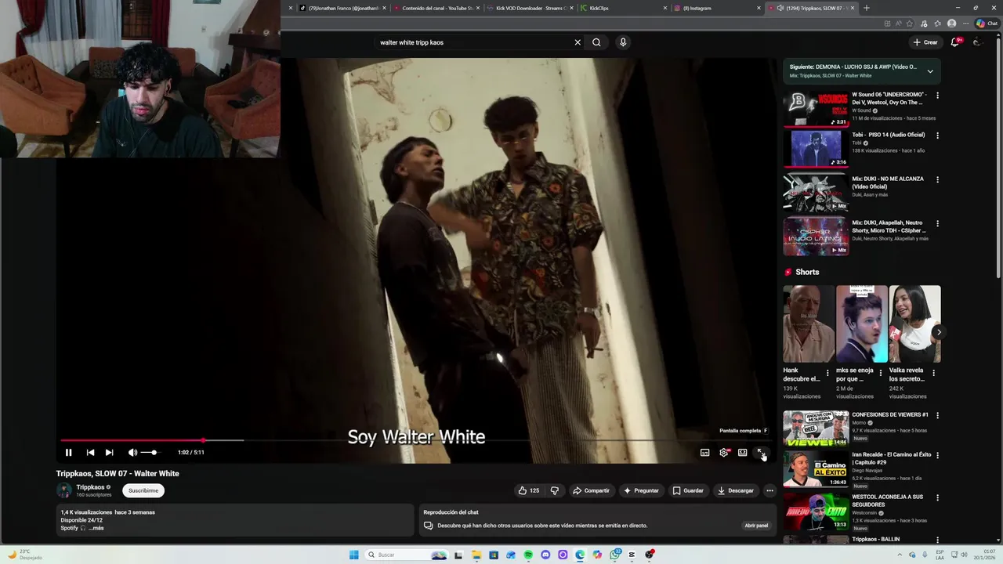This screenshot has height=564, width=1003.
Task: Switch to the Contenido del canal tab
Action: pos(436,8)
